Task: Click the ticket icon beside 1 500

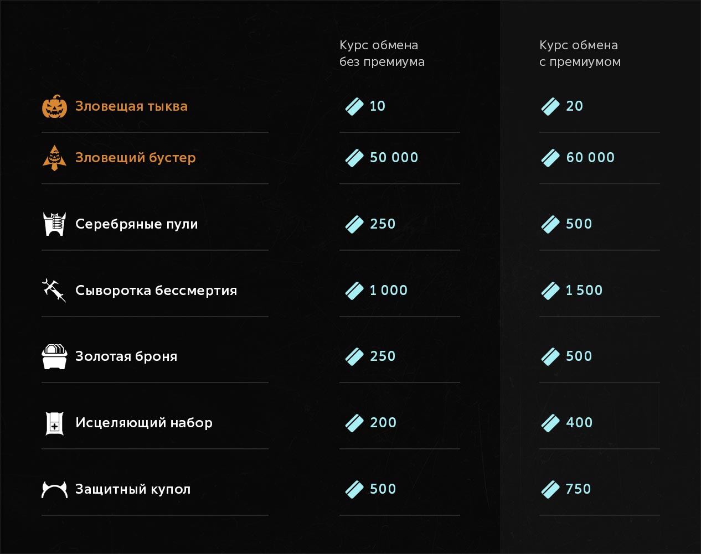Action: click(x=550, y=291)
